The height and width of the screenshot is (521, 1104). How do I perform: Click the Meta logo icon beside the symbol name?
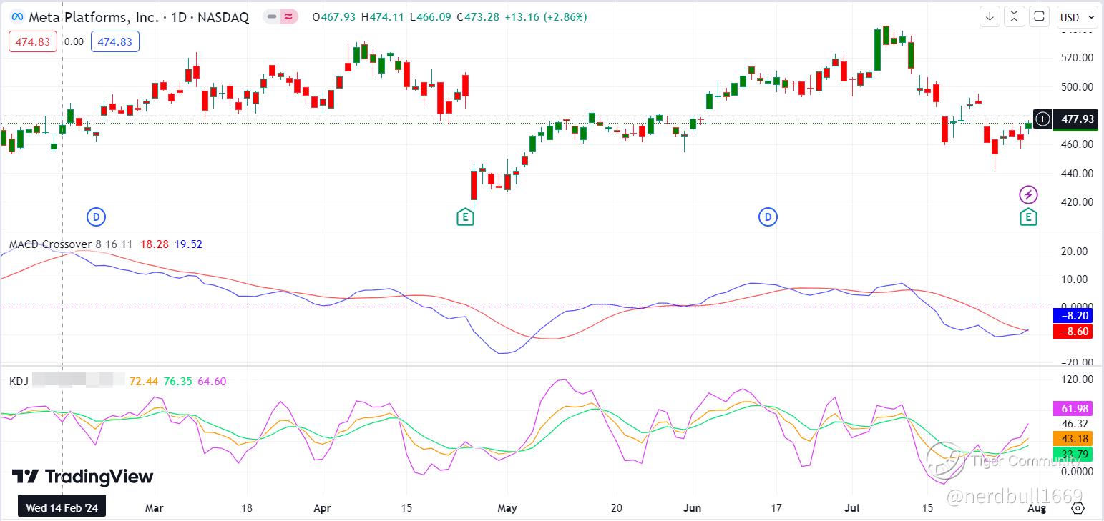point(16,16)
